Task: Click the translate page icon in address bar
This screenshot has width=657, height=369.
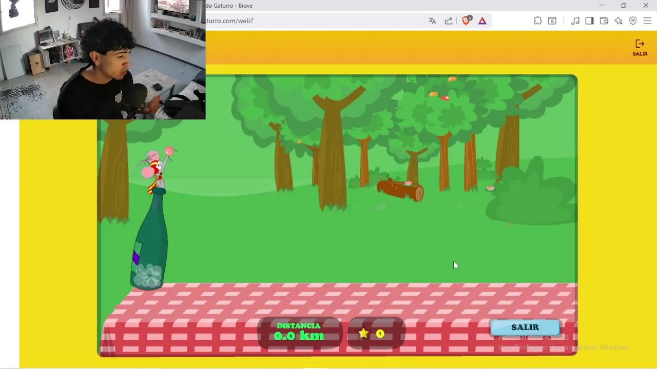Action: coord(432,21)
